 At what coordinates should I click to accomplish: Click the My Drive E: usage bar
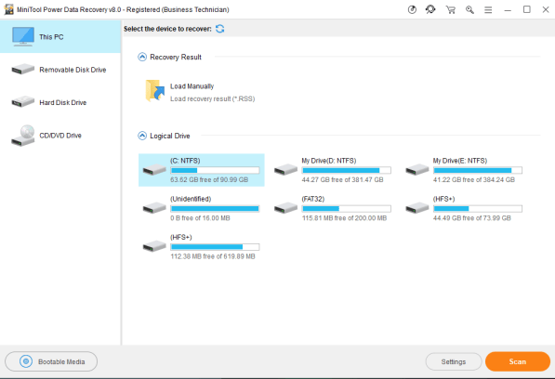(x=478, y=170)
